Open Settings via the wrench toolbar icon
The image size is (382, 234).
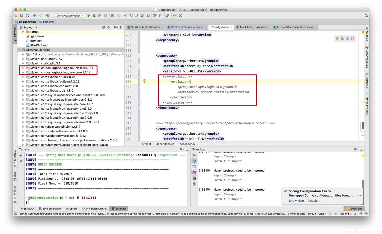[x=155, y=16]
